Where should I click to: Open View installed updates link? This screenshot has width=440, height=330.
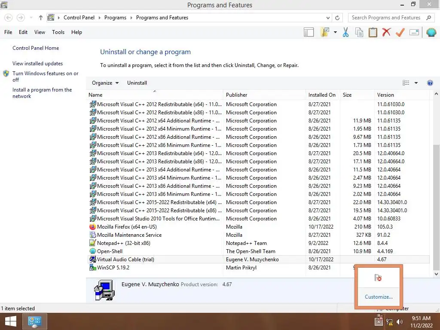pos(38,64)
